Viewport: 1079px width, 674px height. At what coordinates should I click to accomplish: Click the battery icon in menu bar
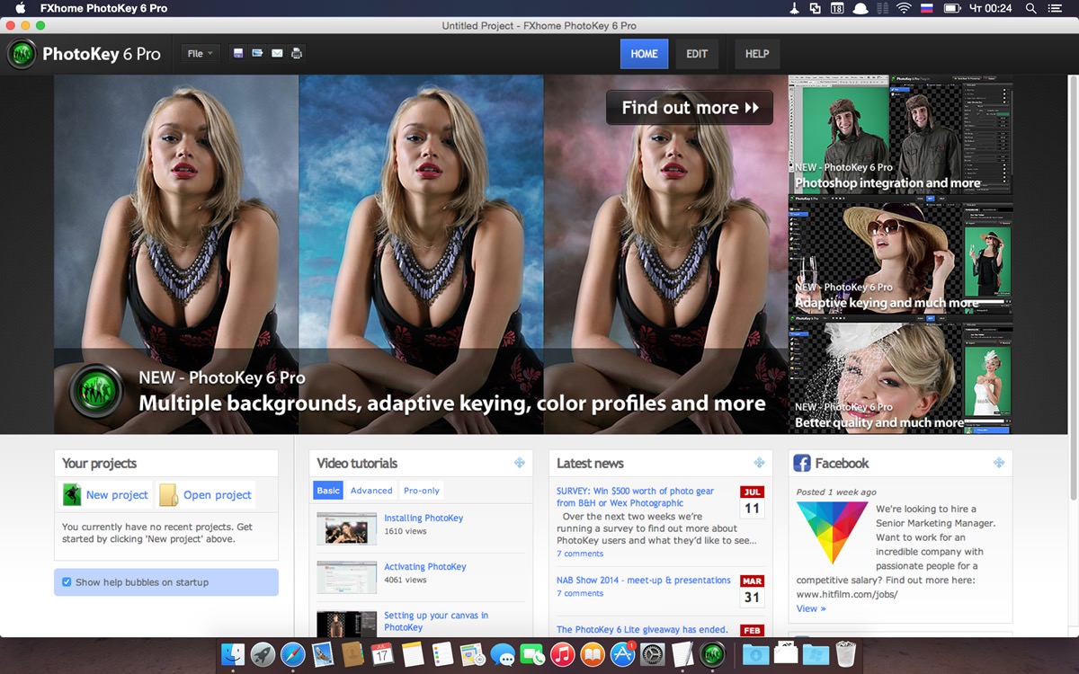[x=952, y=8]
